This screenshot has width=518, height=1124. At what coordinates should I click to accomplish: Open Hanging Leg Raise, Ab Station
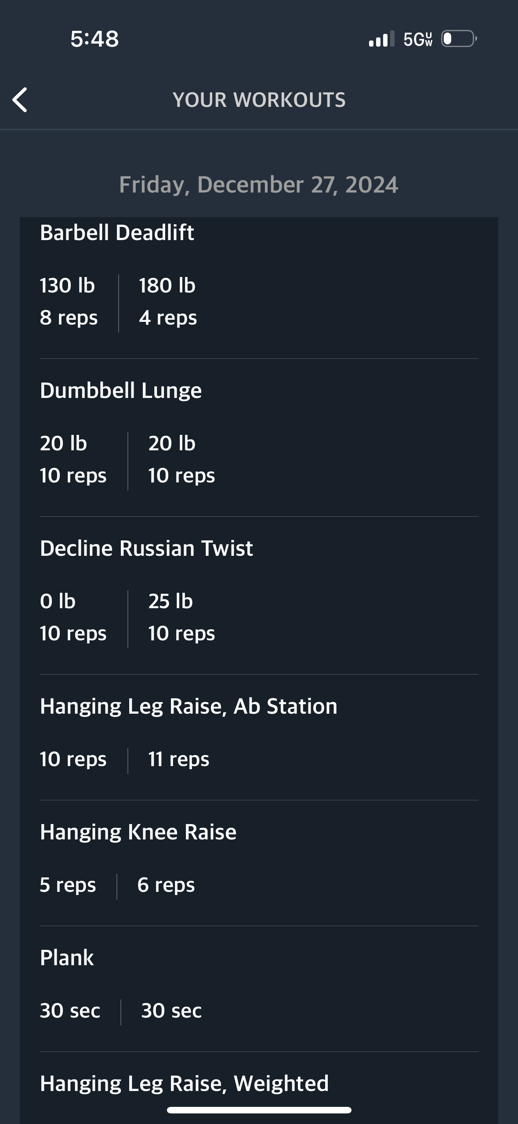(x=188, y=707)
